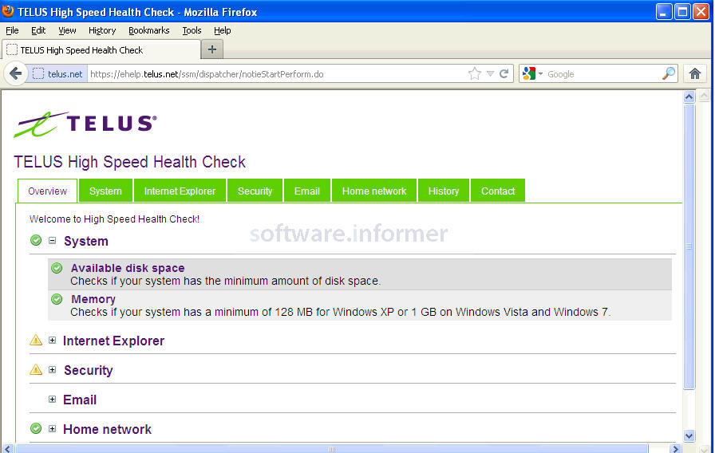Click the search magnifier icon
715x453 pixels.
tap(669, 73)
